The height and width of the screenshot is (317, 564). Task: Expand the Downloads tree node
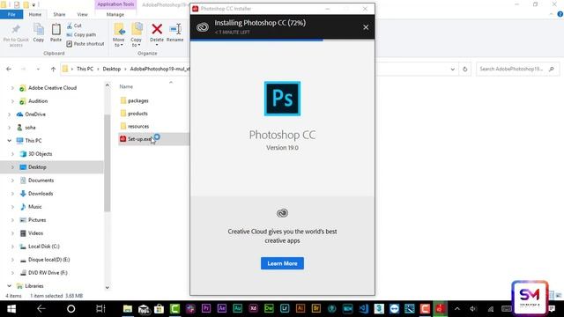coord(12,194)
